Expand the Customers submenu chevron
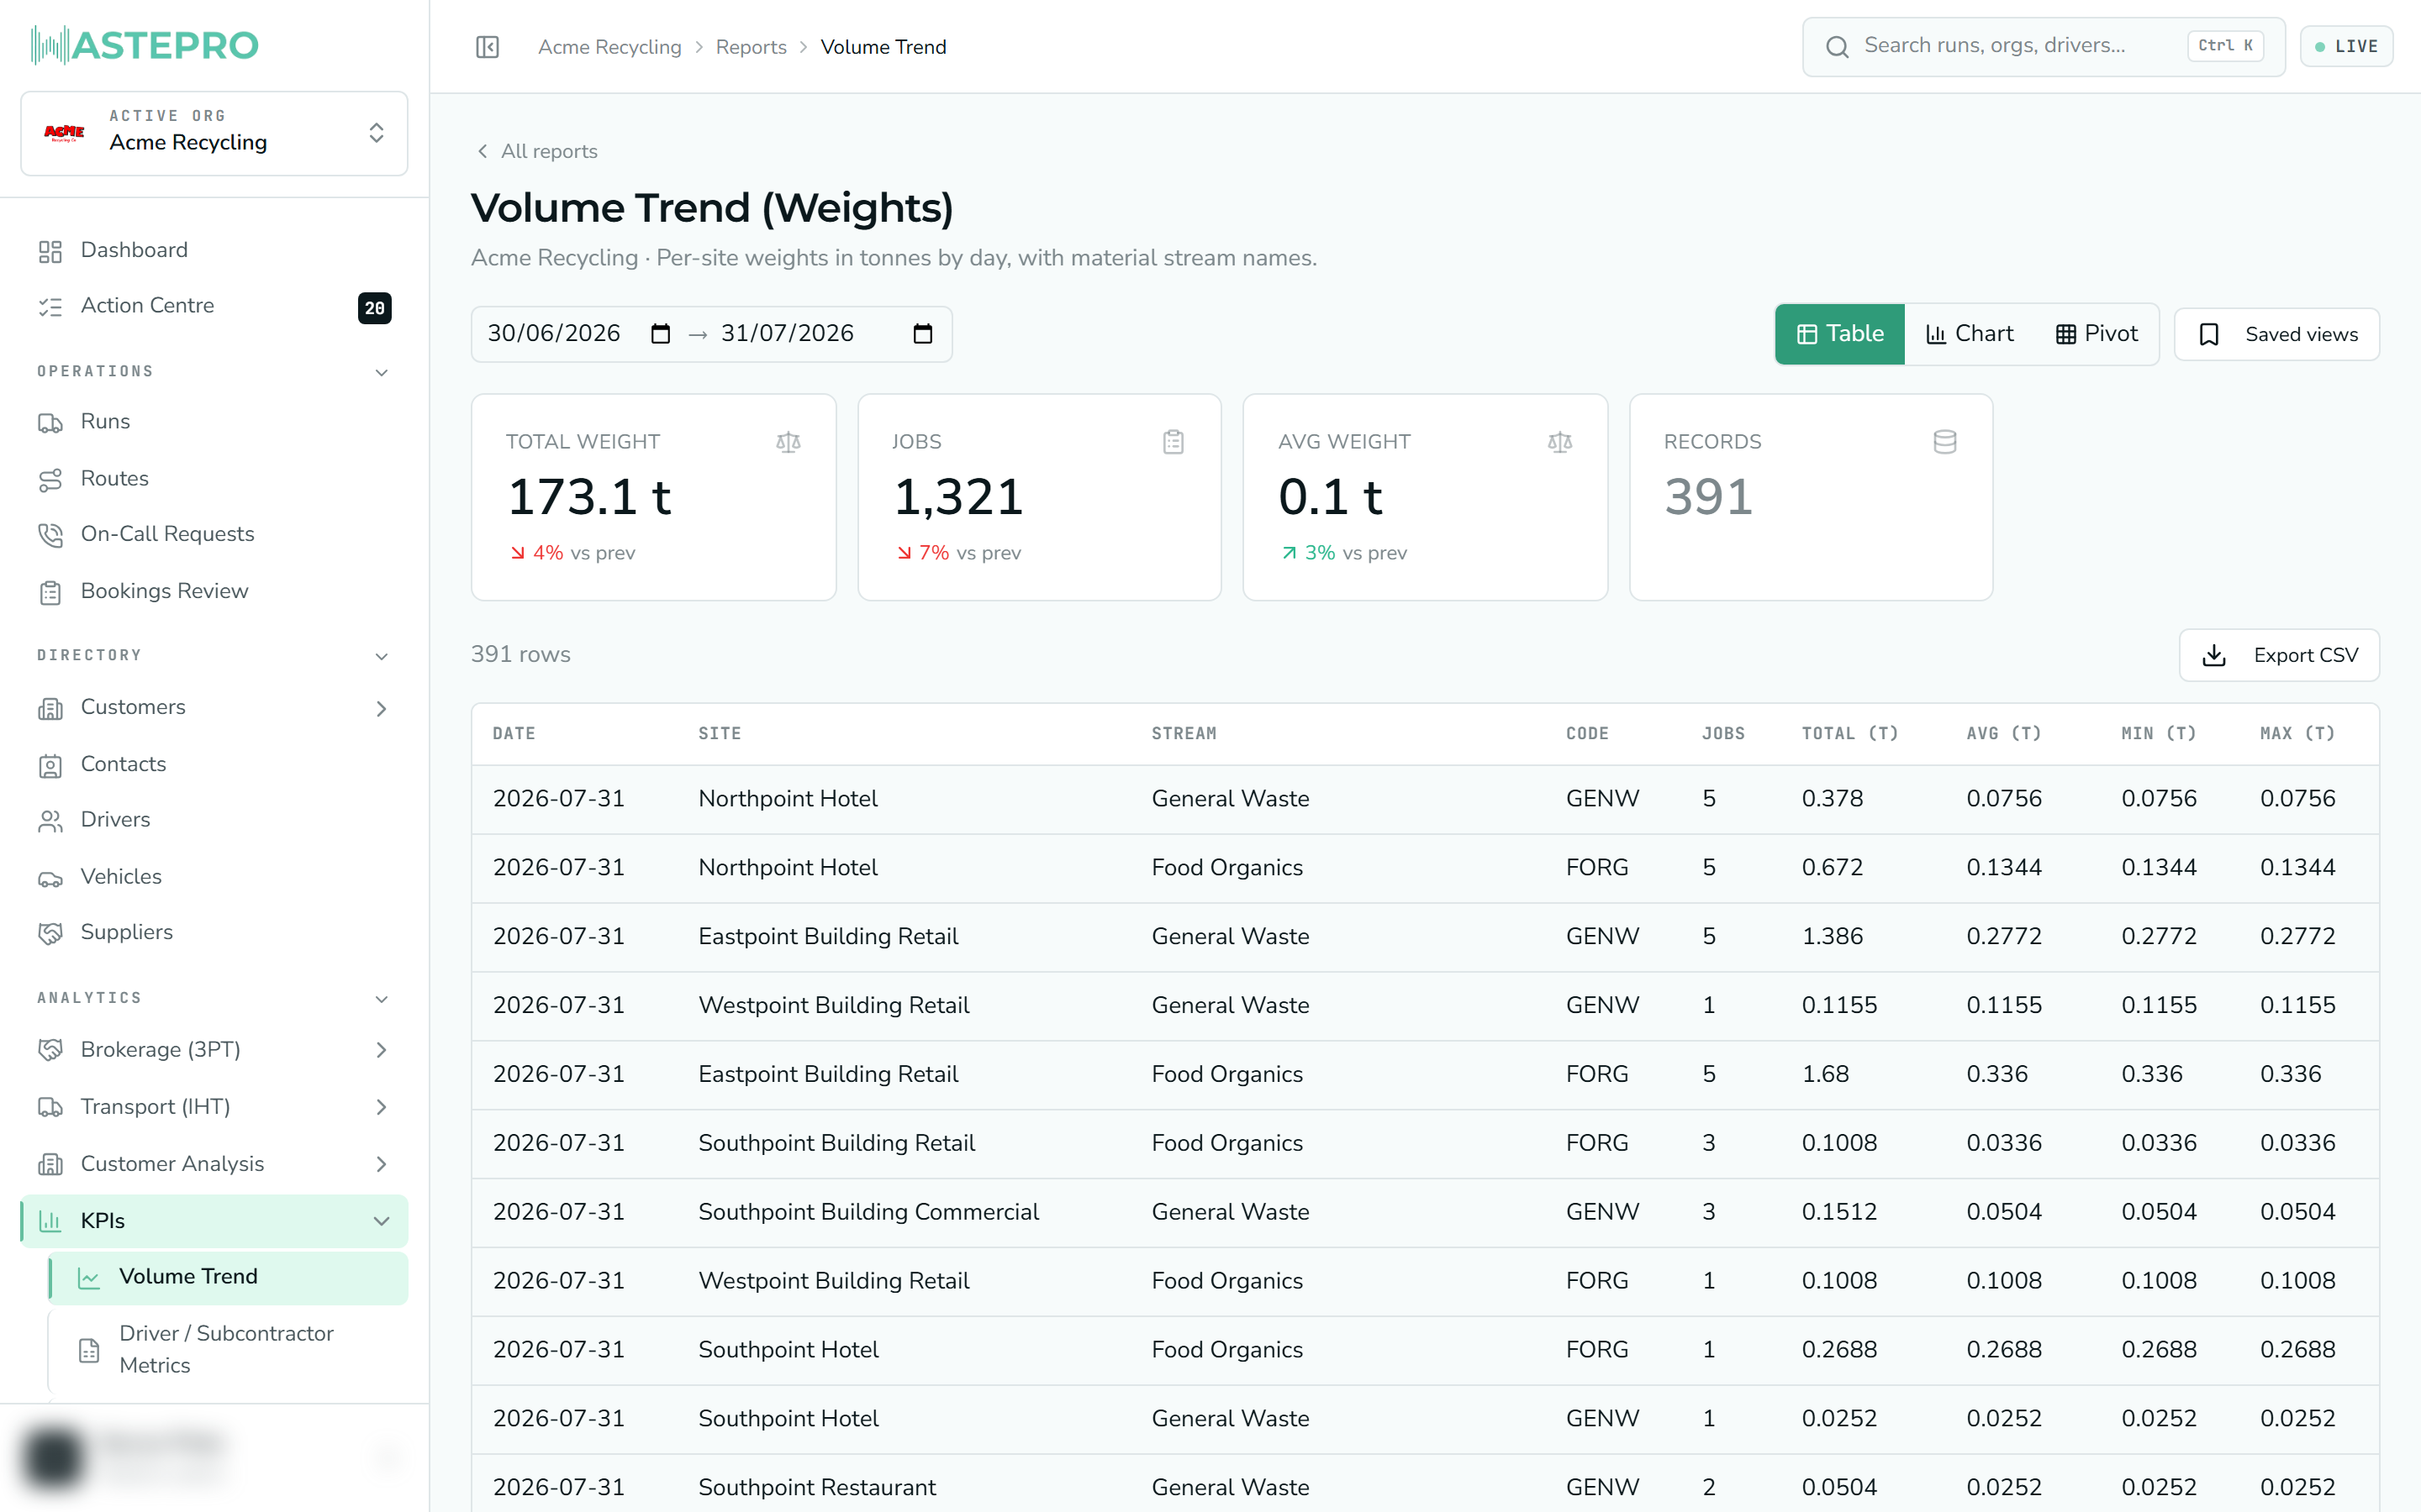2421x1512 pixels. point(381,708)
